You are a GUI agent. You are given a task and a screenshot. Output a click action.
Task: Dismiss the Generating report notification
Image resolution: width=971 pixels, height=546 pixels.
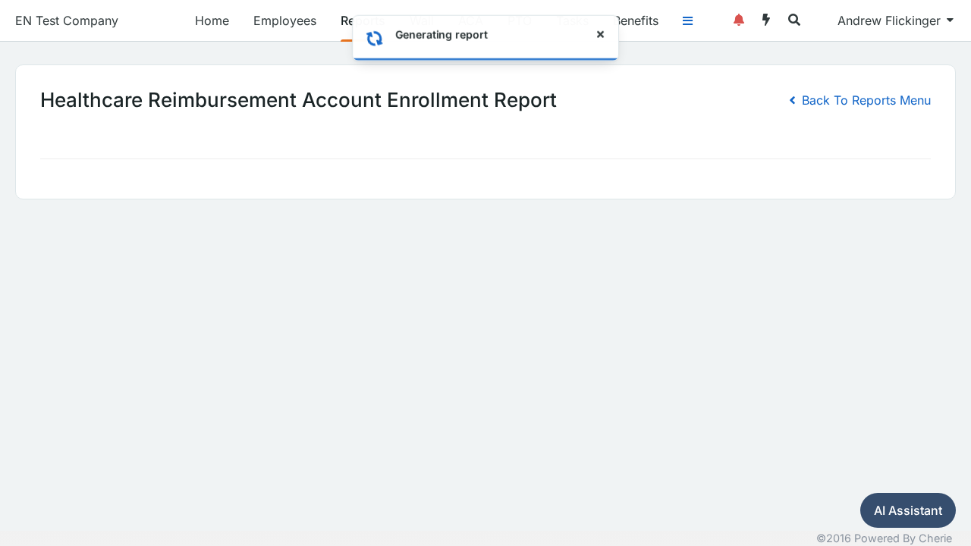click(600, 34)
